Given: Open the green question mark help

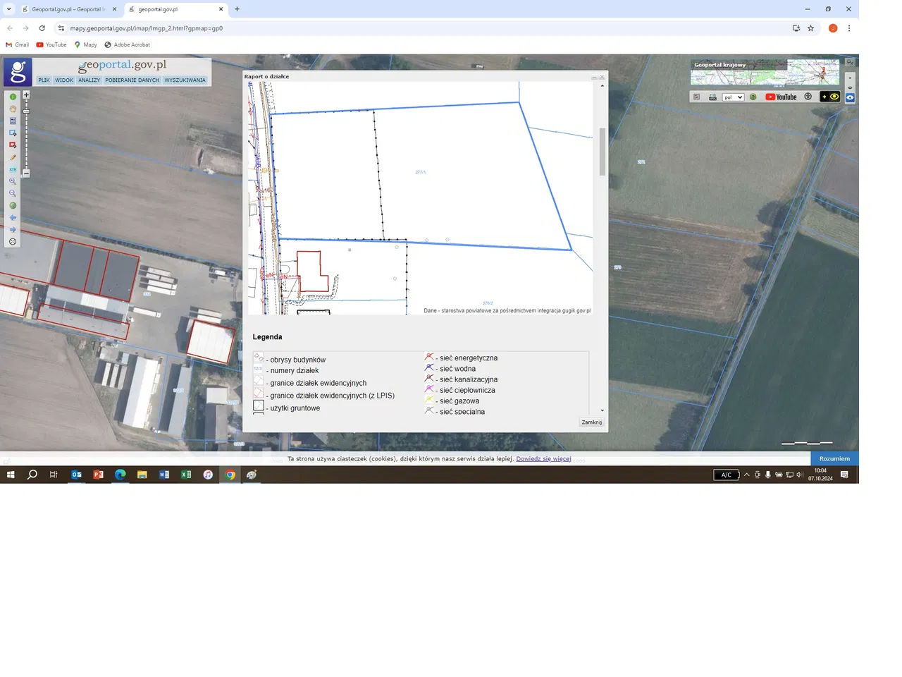Looking at the screenshot, I should (x=753, y=97).
